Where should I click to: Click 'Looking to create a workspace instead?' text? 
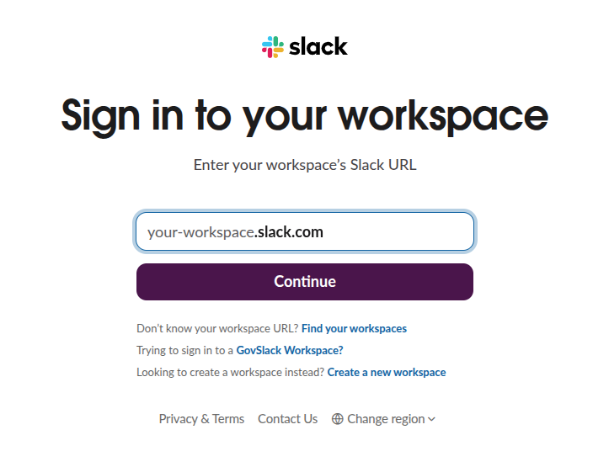pos(230,372)
